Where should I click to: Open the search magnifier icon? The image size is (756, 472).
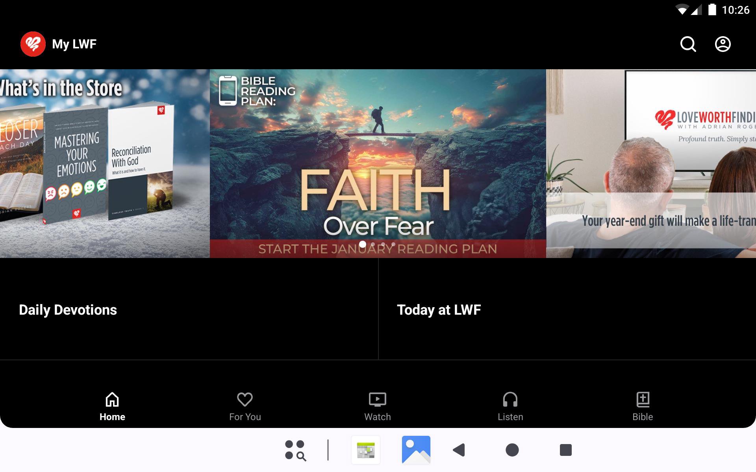(688, 44)
